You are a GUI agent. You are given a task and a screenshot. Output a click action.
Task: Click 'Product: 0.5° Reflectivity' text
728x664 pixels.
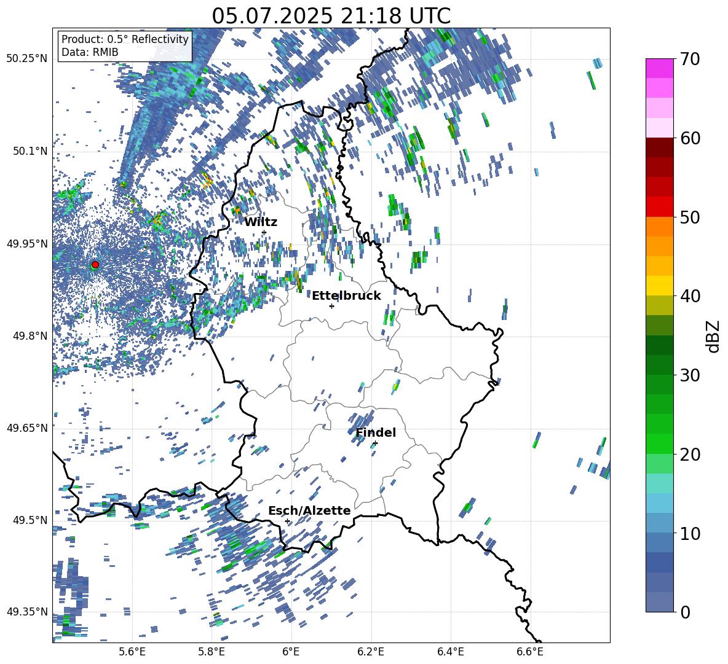click(125, 39)
